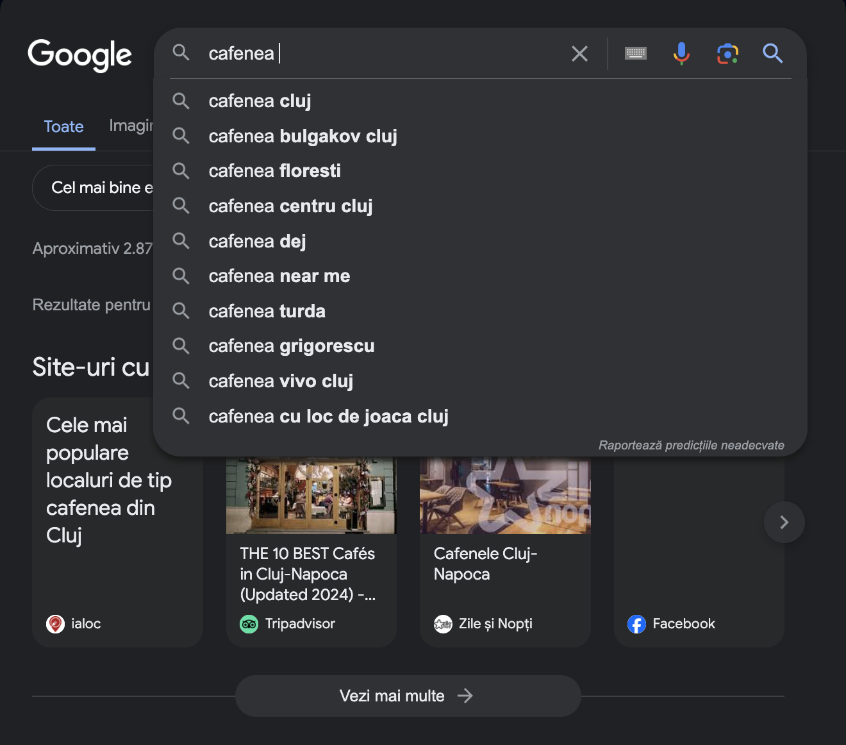Click the blue search magnifier button
The image size is (846, 745).
coord(773,54)
